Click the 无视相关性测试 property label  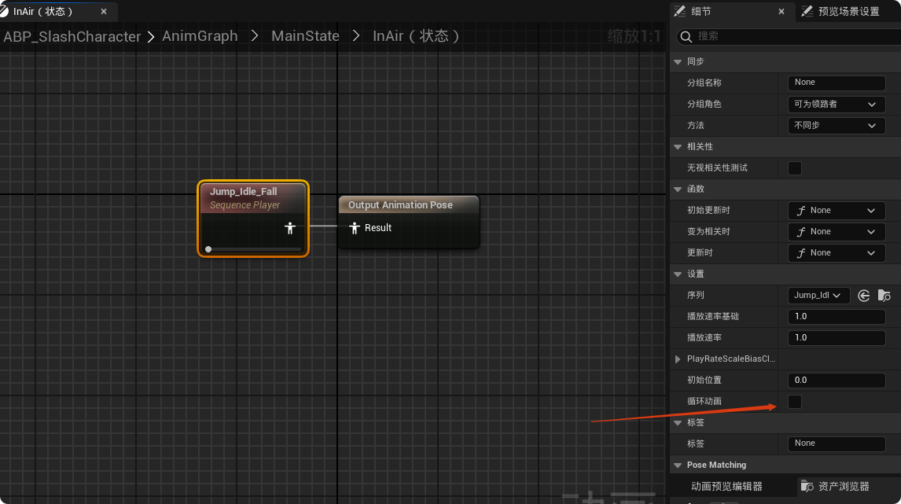717,167
